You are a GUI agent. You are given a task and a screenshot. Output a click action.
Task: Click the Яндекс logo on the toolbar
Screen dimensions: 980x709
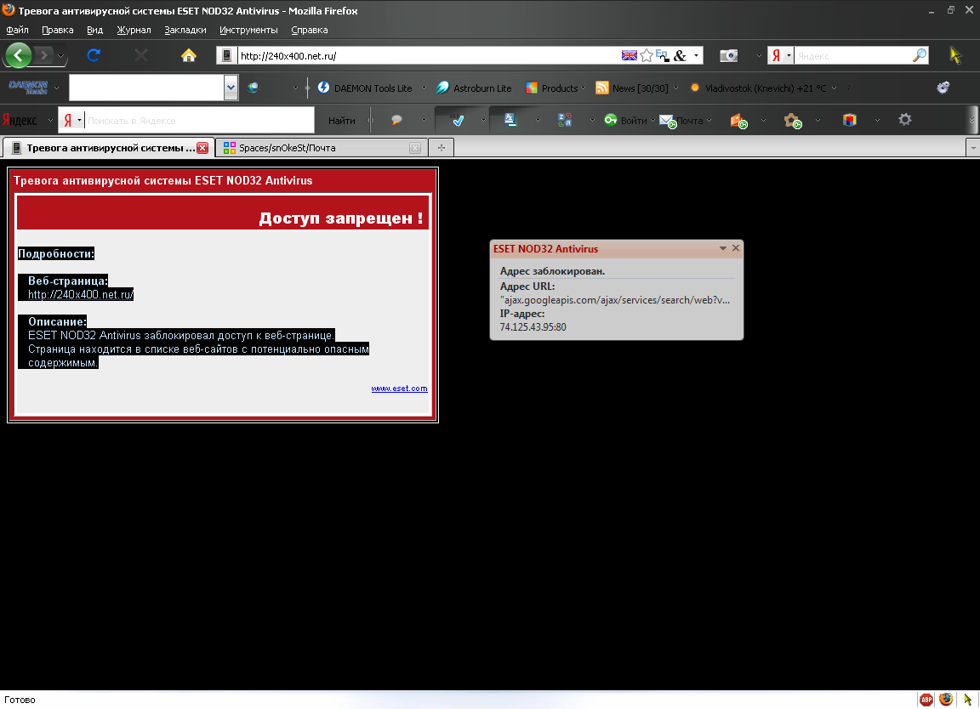click(x=20, y=120)
